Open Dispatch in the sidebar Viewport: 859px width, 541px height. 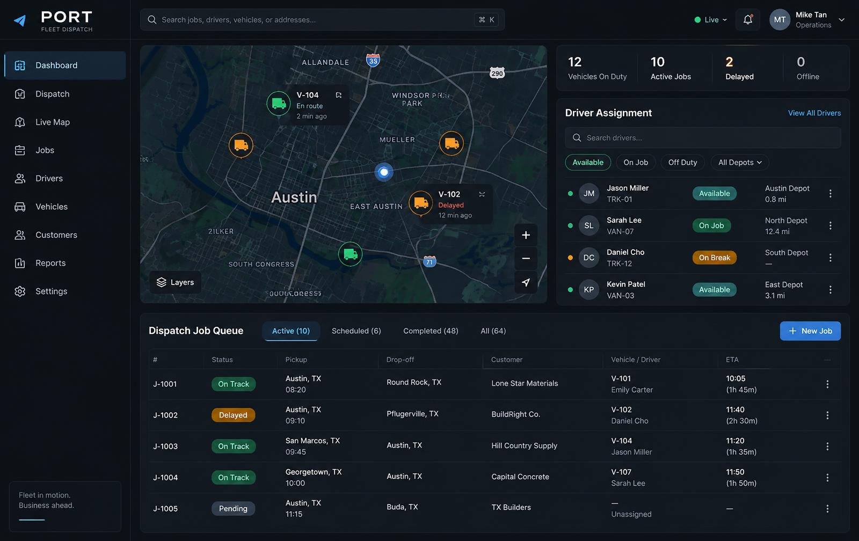pos(65,94)
